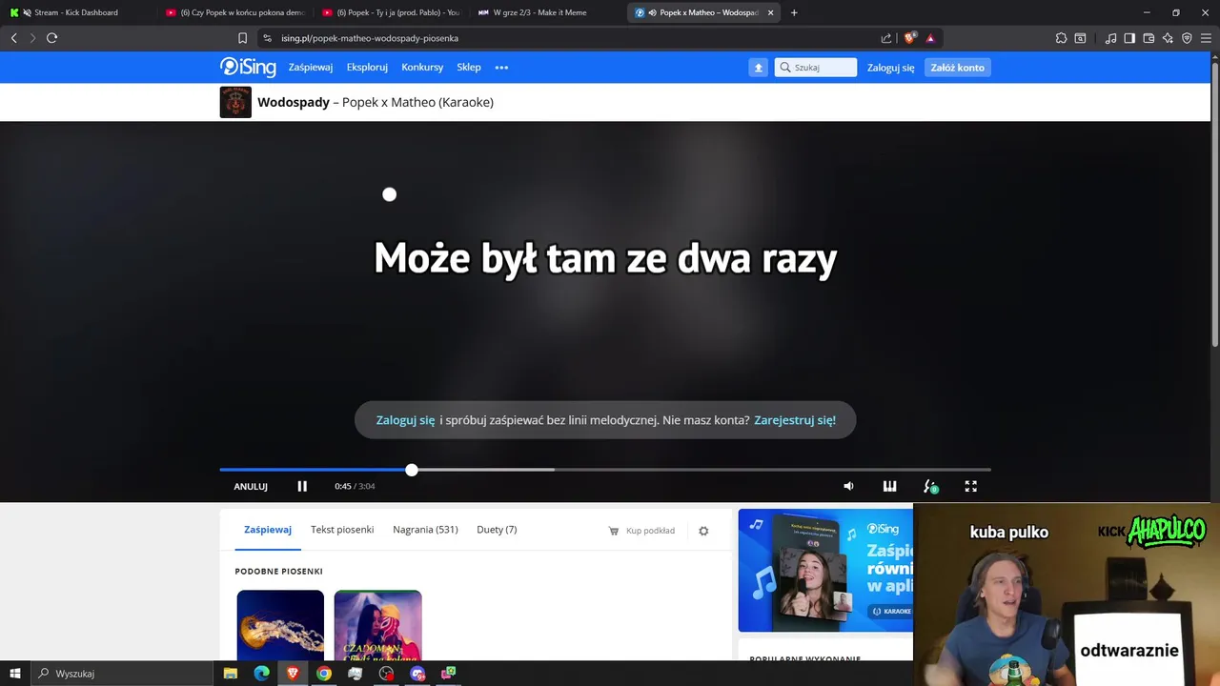Open the Duety (7) tab
Image resolution: width=1220 pixels, height=686 pixels.
point(497,530)
